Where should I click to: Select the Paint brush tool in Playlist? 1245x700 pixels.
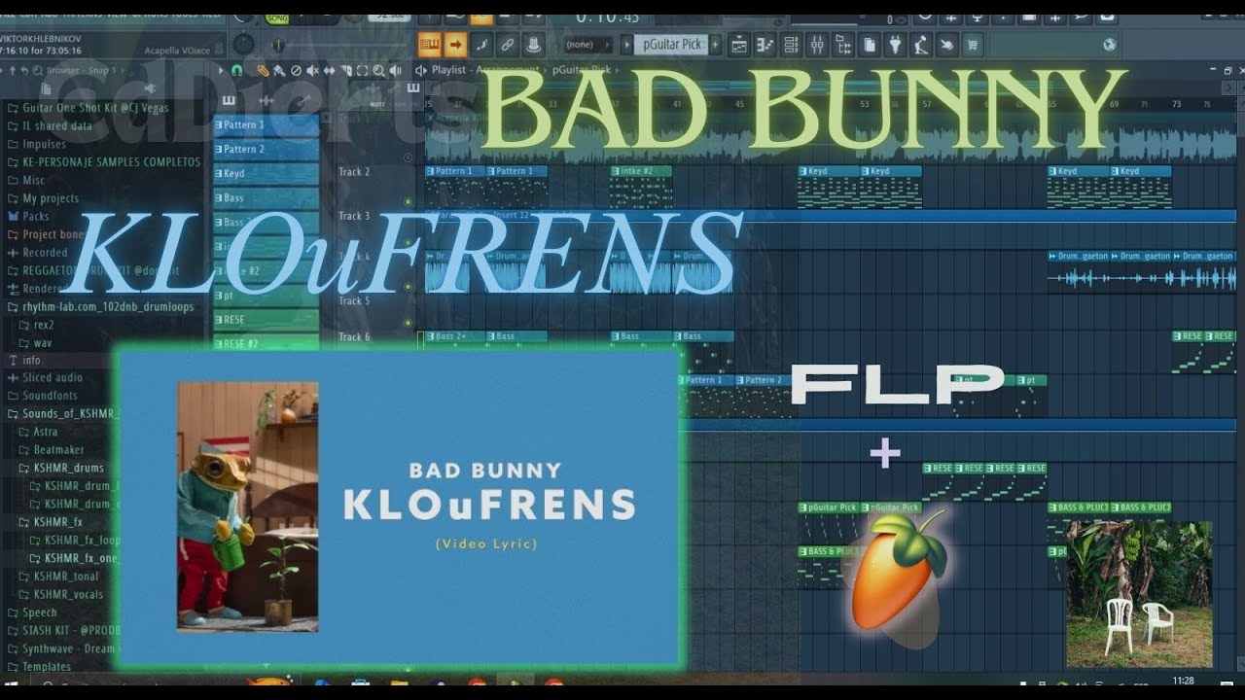click(x=279, y=71)
